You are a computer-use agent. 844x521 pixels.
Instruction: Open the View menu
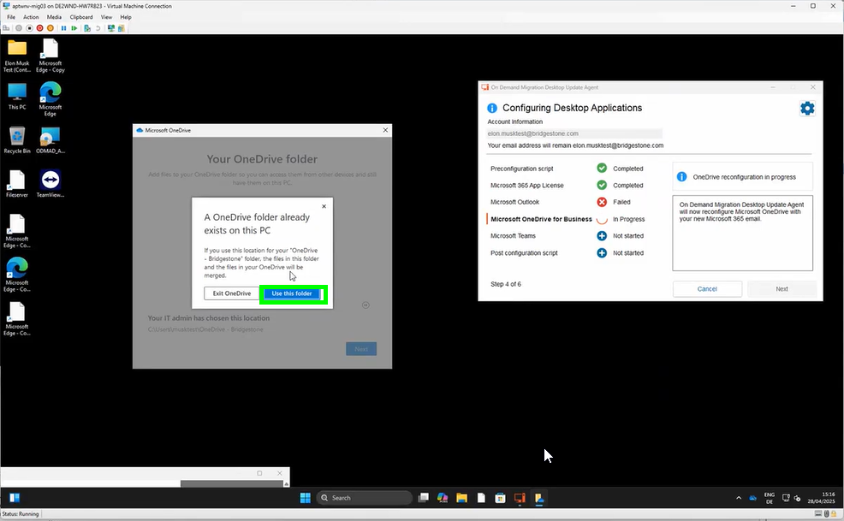pyautogui.click(x=107, y=17)
